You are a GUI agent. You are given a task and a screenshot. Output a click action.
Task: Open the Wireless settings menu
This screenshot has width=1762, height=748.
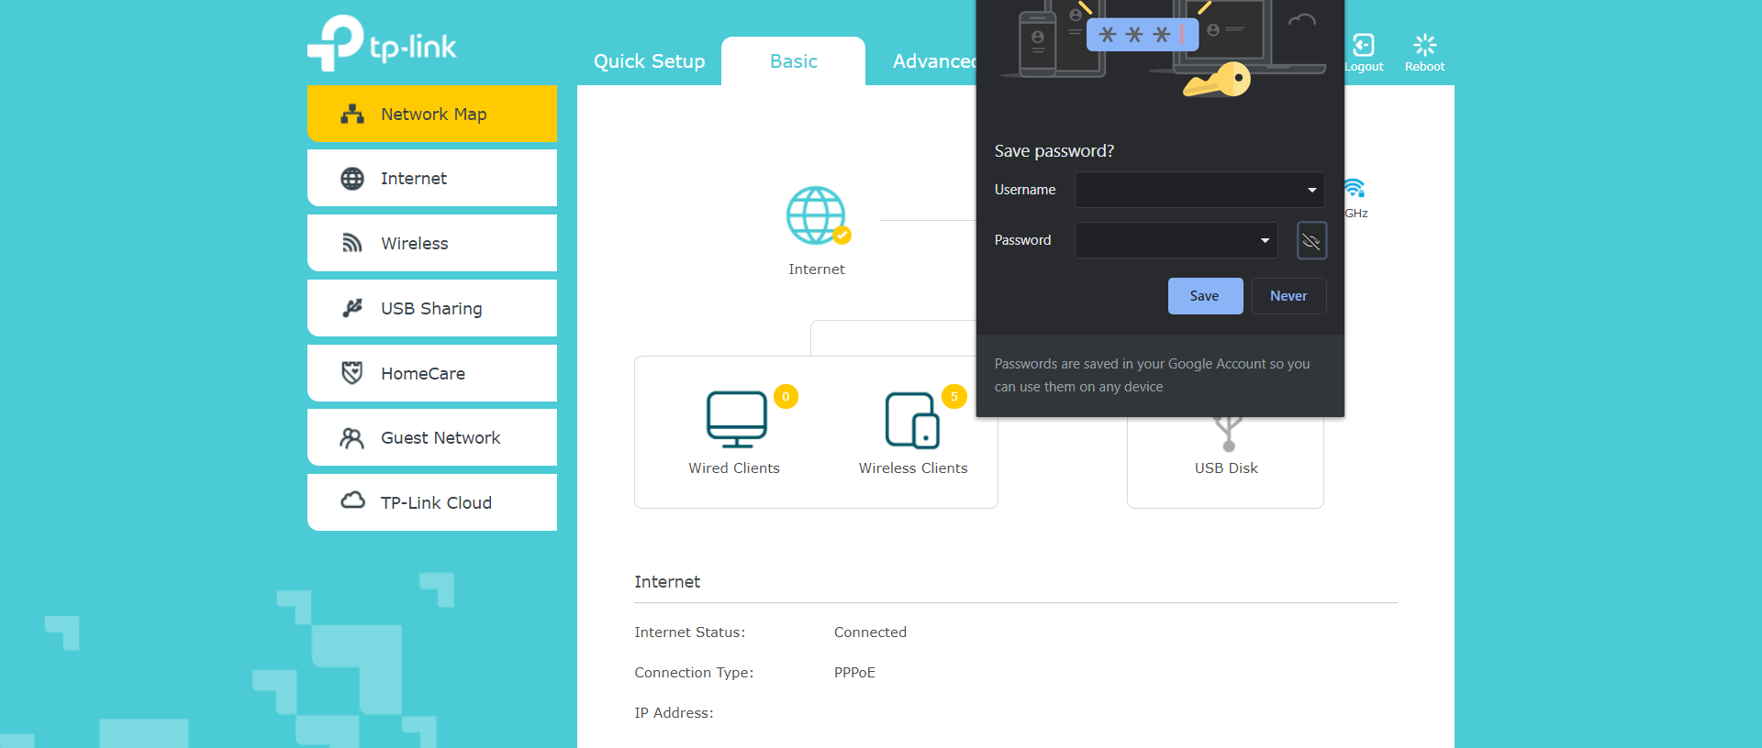pyautogui.click(x=432, y=243)
